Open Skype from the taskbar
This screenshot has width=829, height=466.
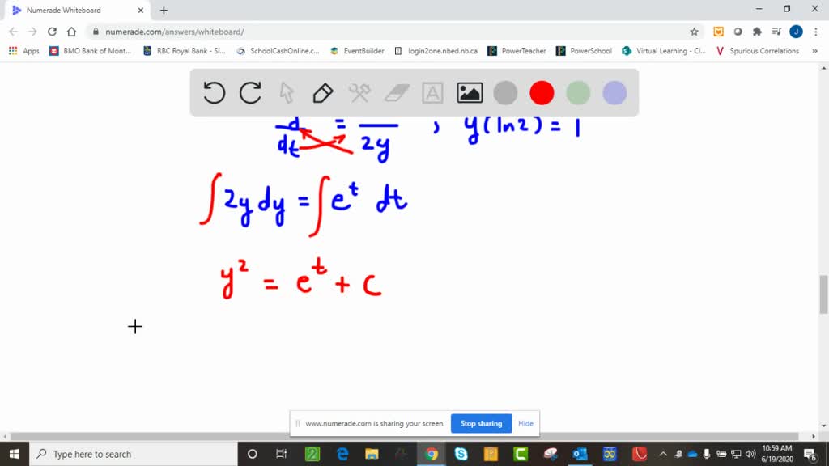461,453
